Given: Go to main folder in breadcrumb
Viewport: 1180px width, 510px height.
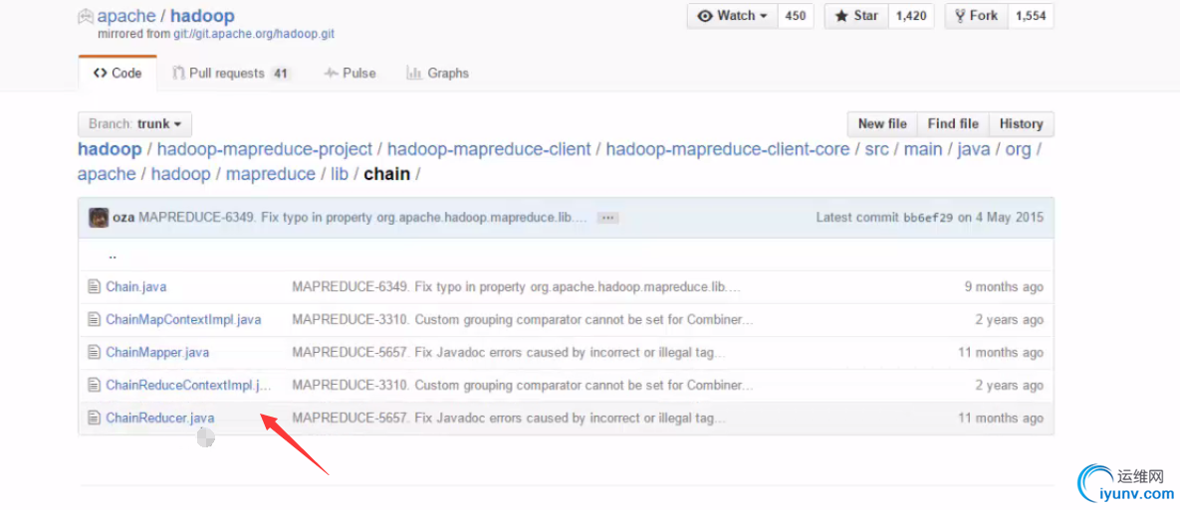Looking at the screenshot, I should (x=923, y=149).
